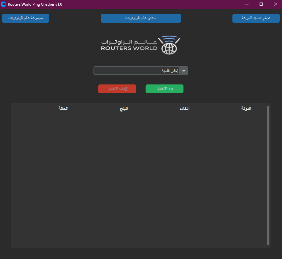The image size is (282, 259).
Task: Click the results table vertical scrollbar
Action: pyautogui.click(x=268, y=176)
